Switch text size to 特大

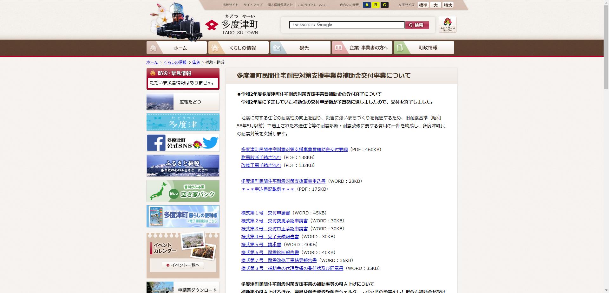(448, 5)
